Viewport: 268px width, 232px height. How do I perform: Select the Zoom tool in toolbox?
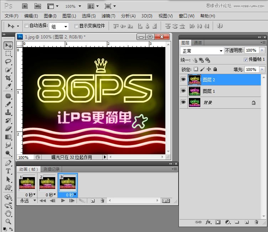[8, 221]
